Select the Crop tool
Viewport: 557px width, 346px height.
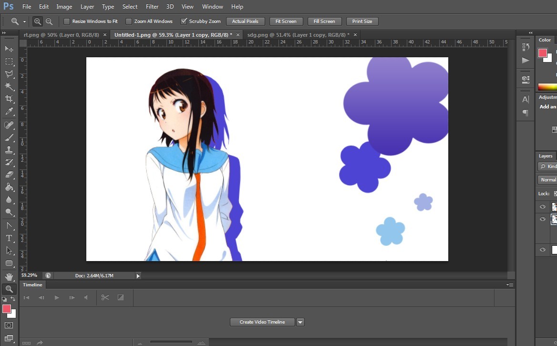click(x=9, y=99)
